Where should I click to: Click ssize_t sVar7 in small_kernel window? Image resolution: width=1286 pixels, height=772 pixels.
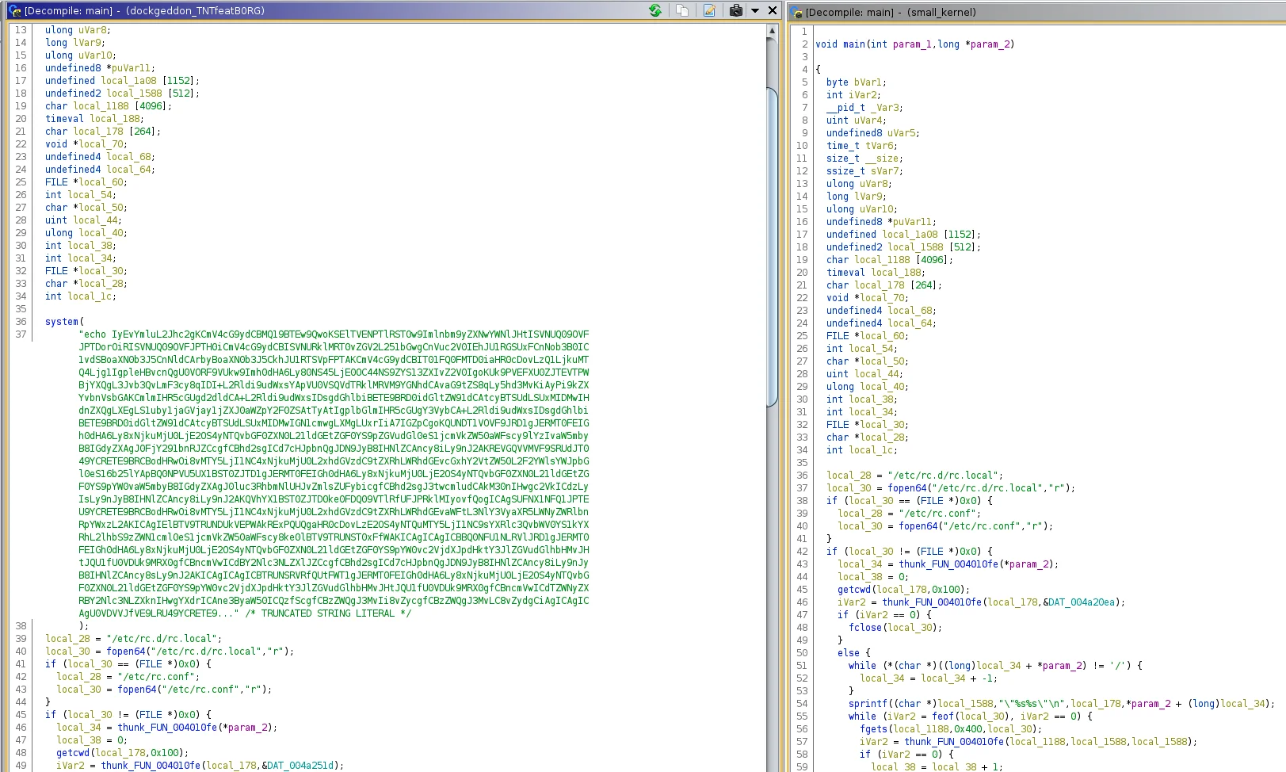(864, 171)
